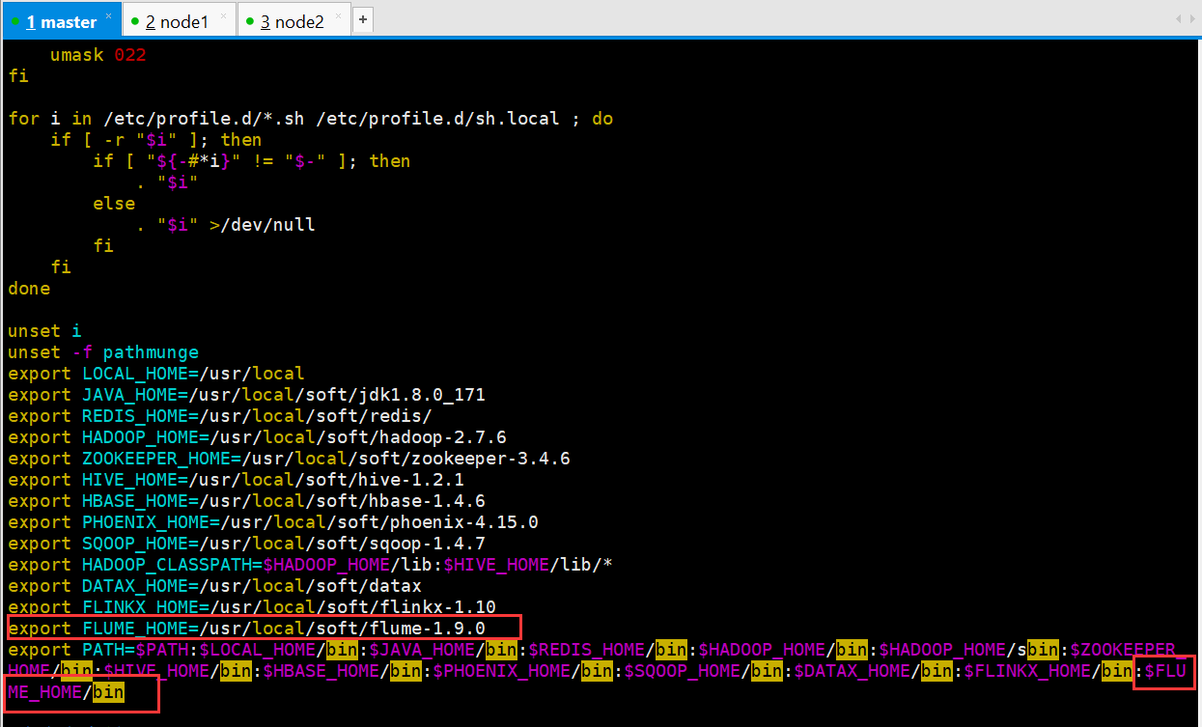
Task: Close the node2 tab with its x
Action: (x=337, y=16)
